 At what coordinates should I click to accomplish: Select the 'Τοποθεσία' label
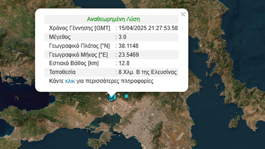tap(62, 72)
